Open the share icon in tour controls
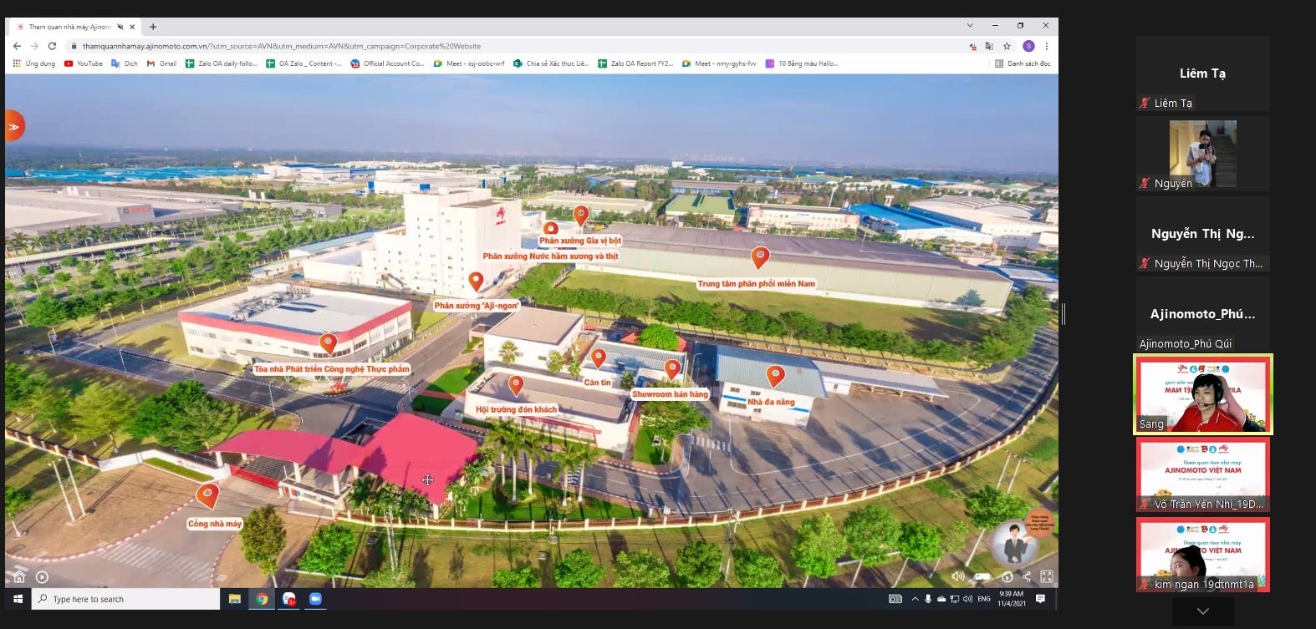Image resolution: width=1316 pixels, height=629 pixels. point(1027,576)
